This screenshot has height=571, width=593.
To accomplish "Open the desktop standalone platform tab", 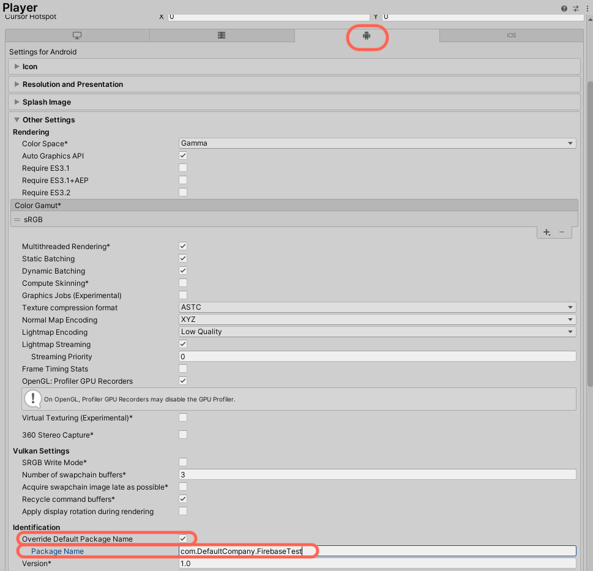I will point(77,35).
